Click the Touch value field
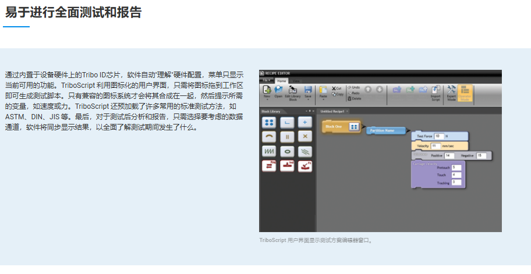Screen dimensions: 531x274 point(456,175)
